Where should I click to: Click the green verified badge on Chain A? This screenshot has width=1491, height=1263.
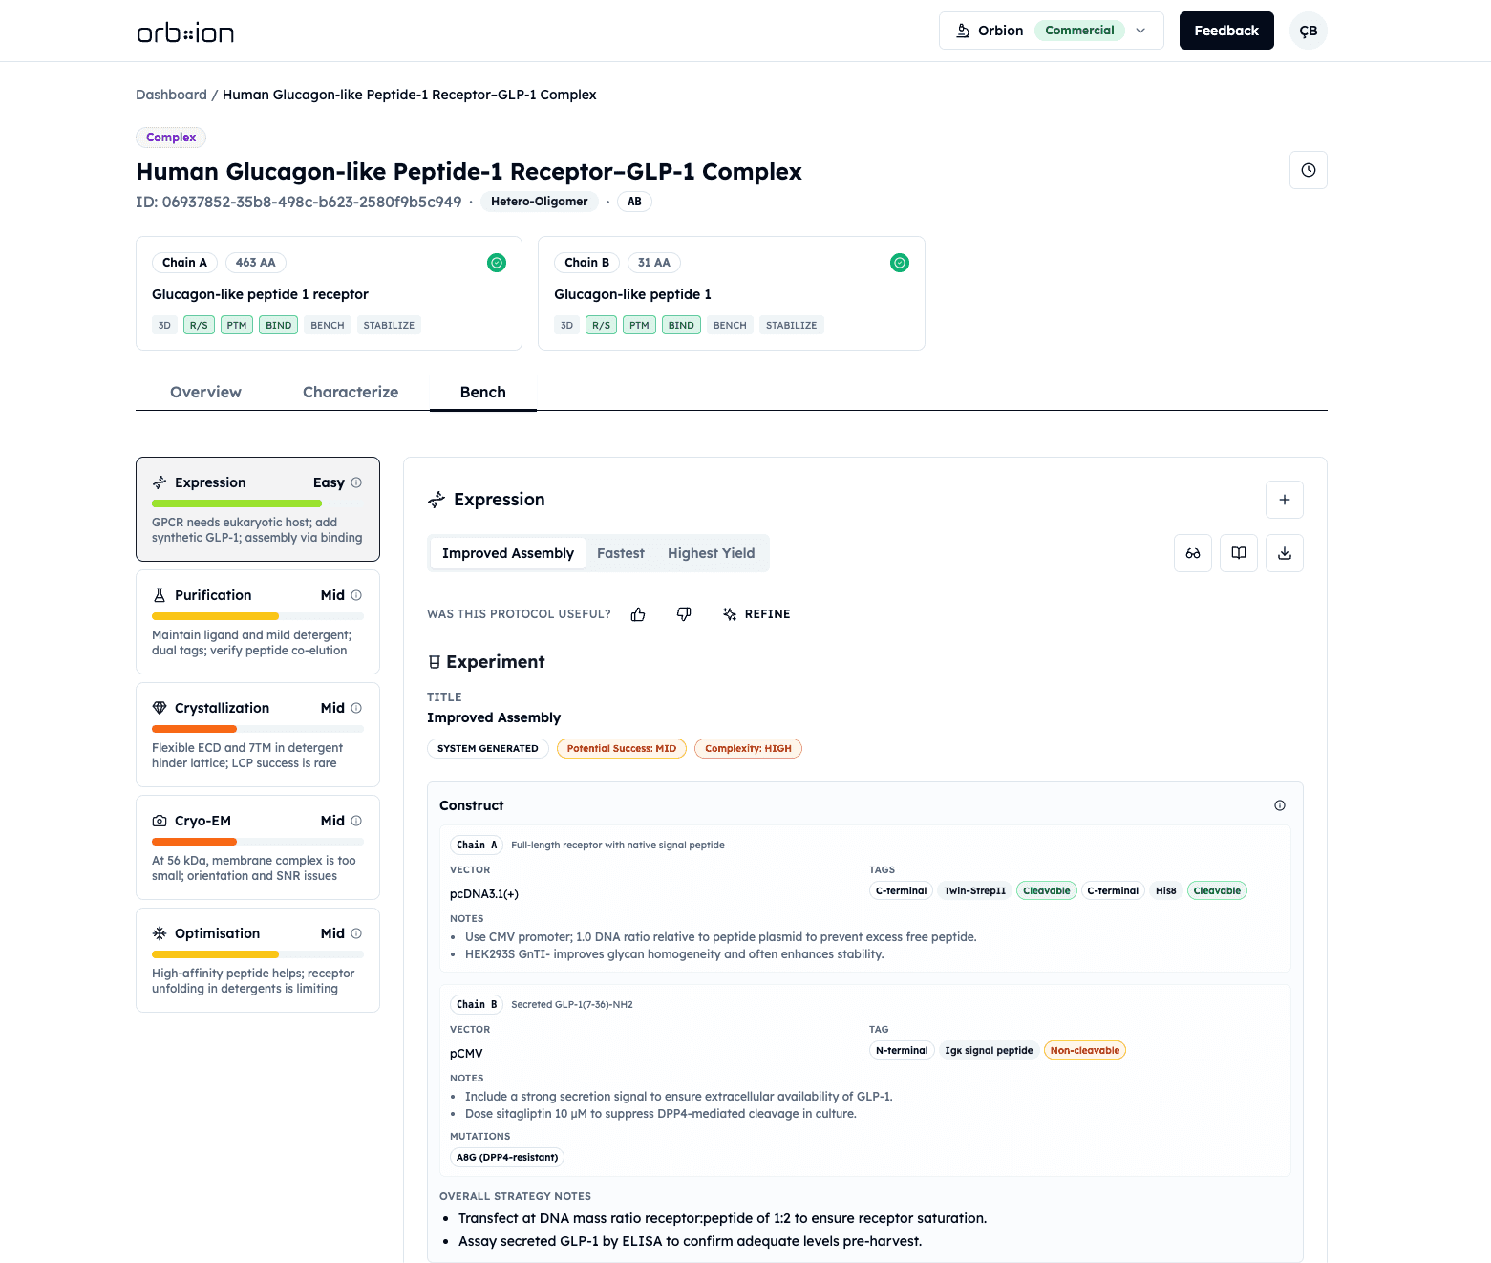point(496,262)
